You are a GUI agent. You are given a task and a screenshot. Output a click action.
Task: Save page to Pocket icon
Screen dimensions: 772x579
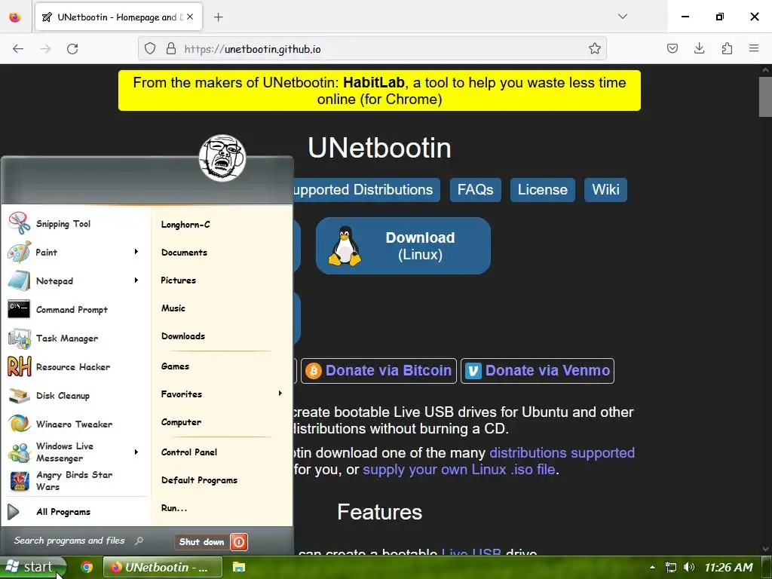click(x=672, y=48)
